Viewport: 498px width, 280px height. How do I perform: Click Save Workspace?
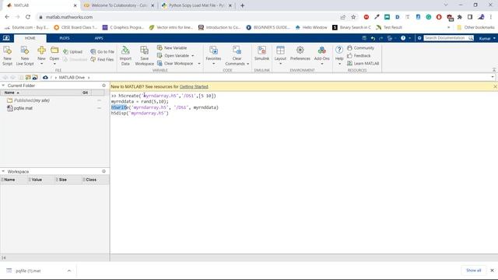[145, 55]
